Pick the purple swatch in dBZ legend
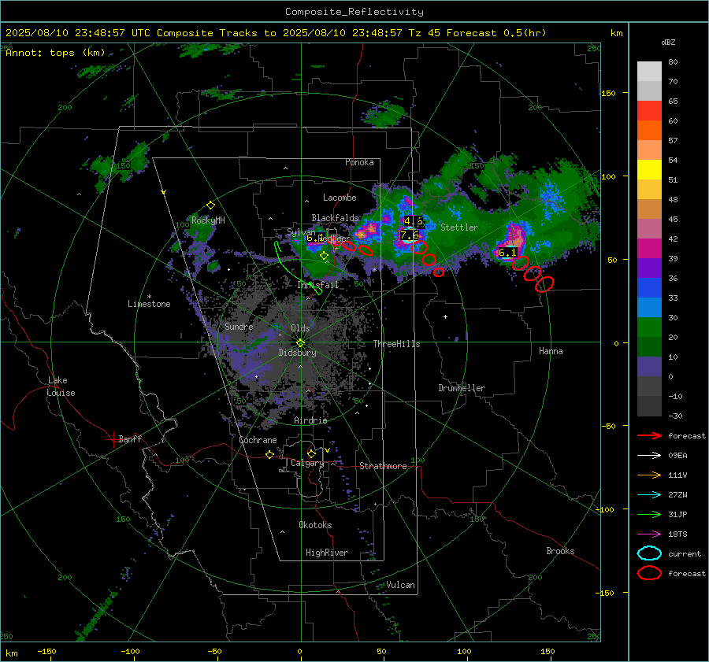The width and height of the screenshot is (709, 662). [x=649, y=268]
